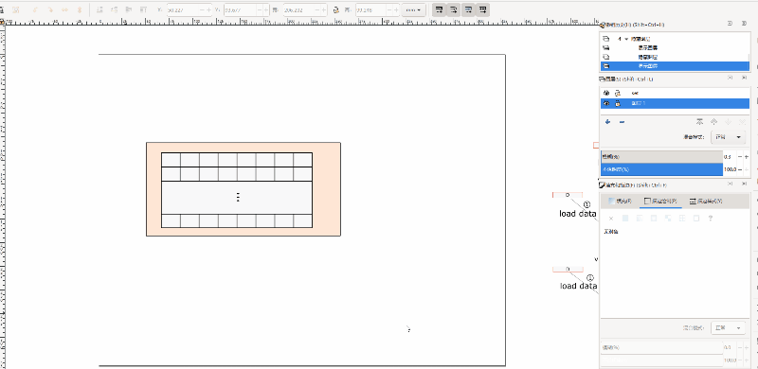The height and width of the screenshot is (369, 758).
Task: Raise layer to top in the Layers panel
Action: coord(699,122)
